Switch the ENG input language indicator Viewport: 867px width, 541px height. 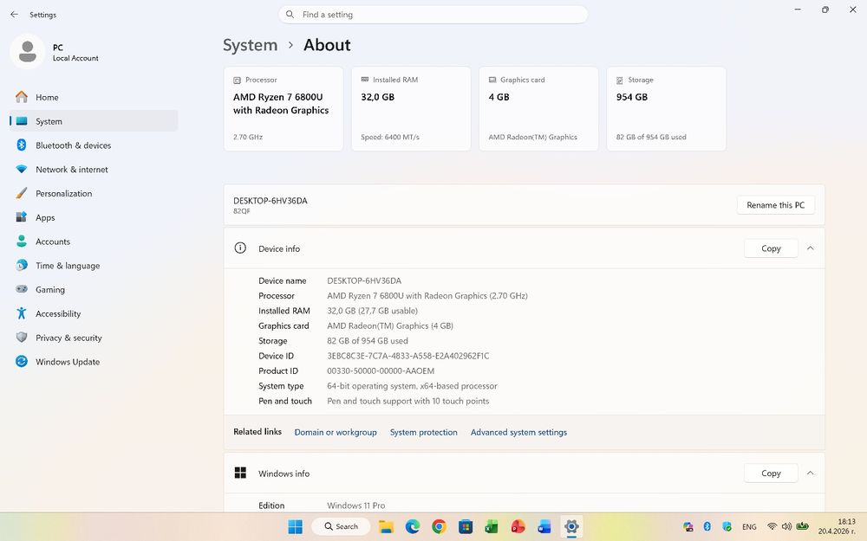(x=749, y=526)
